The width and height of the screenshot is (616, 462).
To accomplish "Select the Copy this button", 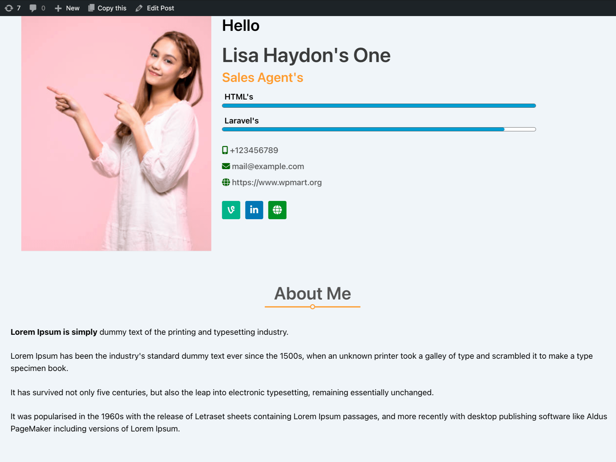I will [x=107, y=8].
